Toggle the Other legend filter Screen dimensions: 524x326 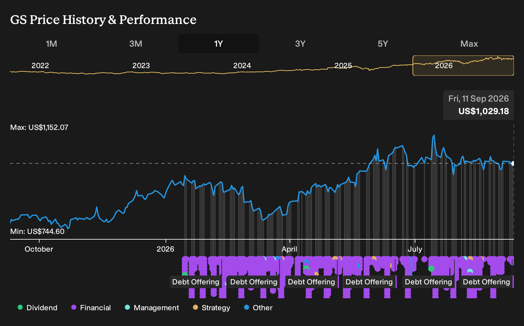point(258,307)
